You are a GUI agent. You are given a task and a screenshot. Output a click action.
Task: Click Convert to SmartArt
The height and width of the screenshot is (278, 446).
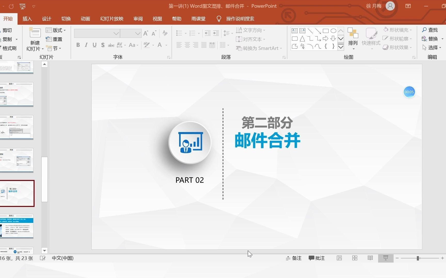click(259, 48)
